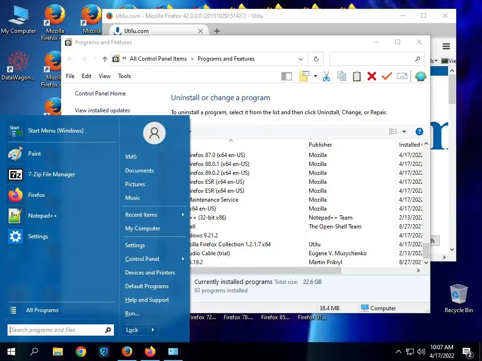Open Help and Support
This screenshot has height=361, width=482.
154,300
